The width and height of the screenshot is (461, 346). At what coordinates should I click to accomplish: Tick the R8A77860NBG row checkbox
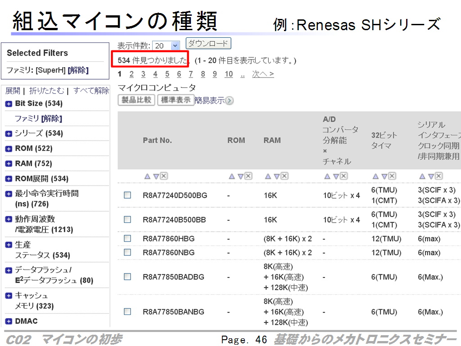[x=127, y=252]
